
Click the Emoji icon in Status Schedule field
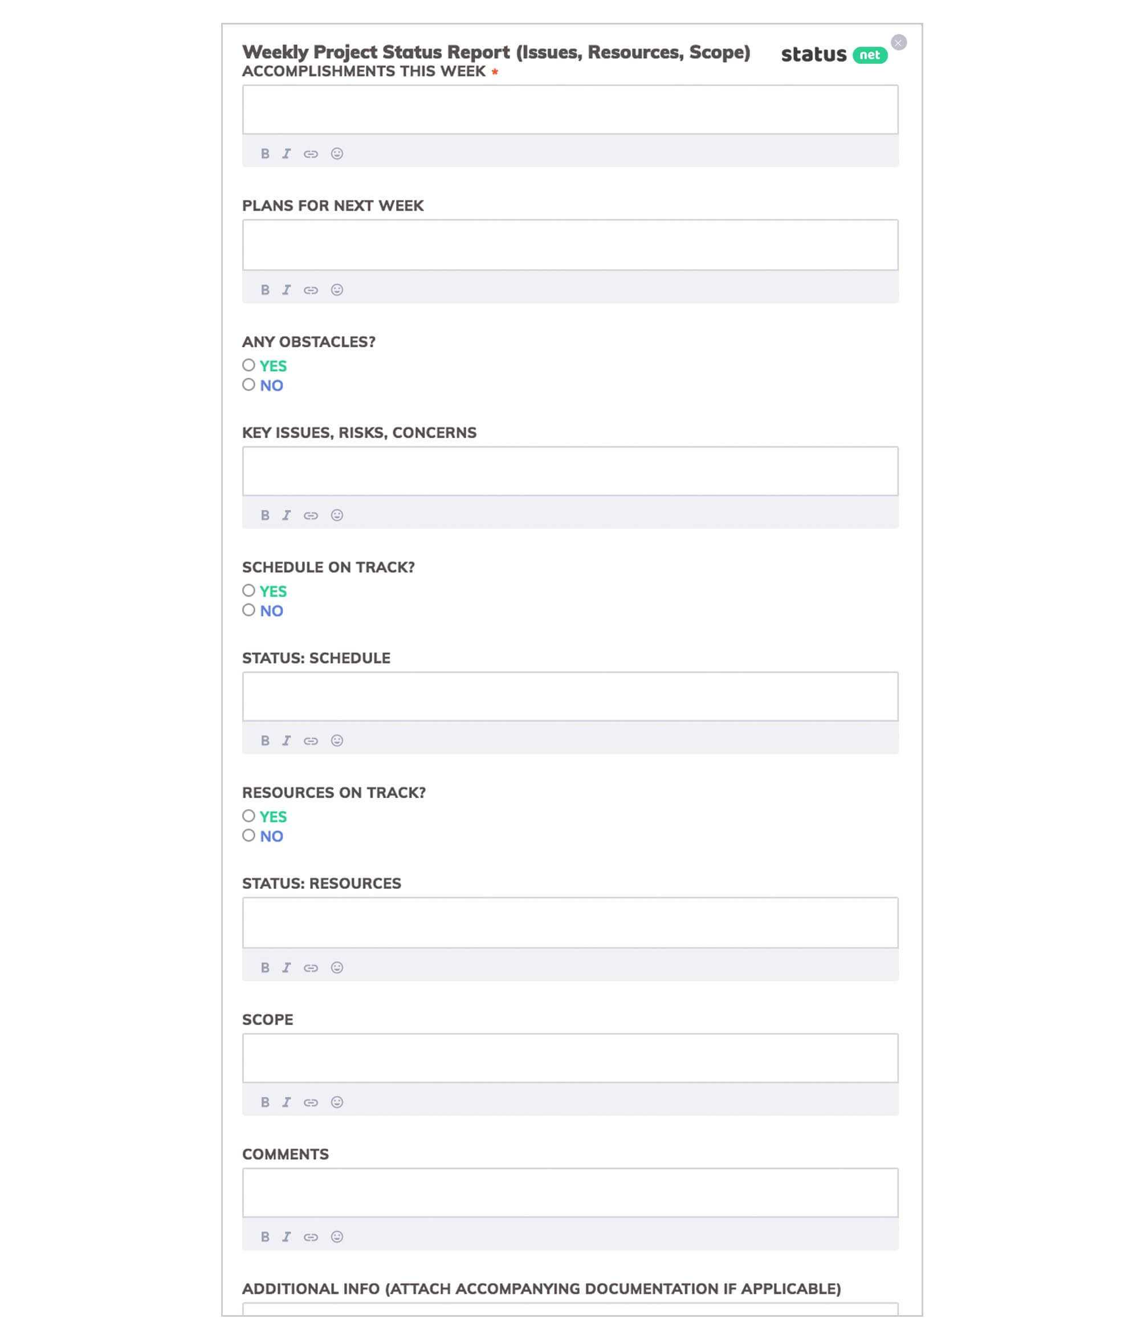pyautogui.click(x=337, y=741)
